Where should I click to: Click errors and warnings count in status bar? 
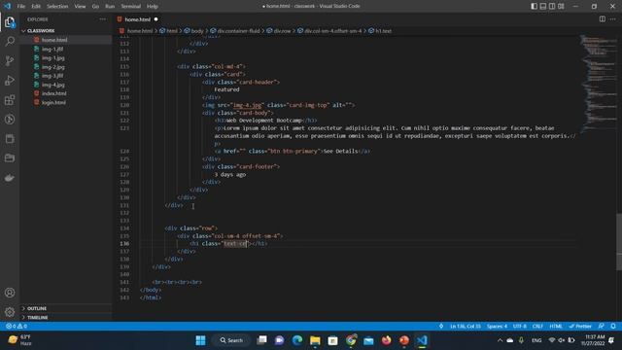[x=17, y=326]
